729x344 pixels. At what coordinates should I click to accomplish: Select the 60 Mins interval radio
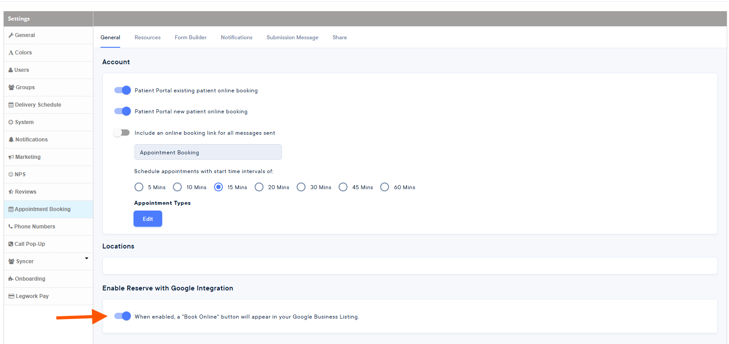[x=385, y=187]
